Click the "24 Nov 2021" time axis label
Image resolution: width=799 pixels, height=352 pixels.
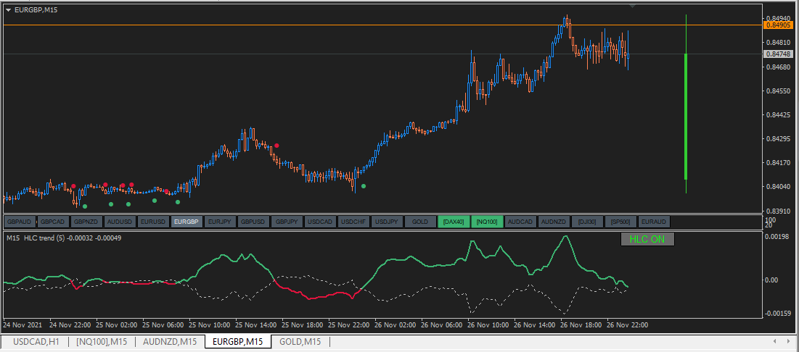point(22,324)
